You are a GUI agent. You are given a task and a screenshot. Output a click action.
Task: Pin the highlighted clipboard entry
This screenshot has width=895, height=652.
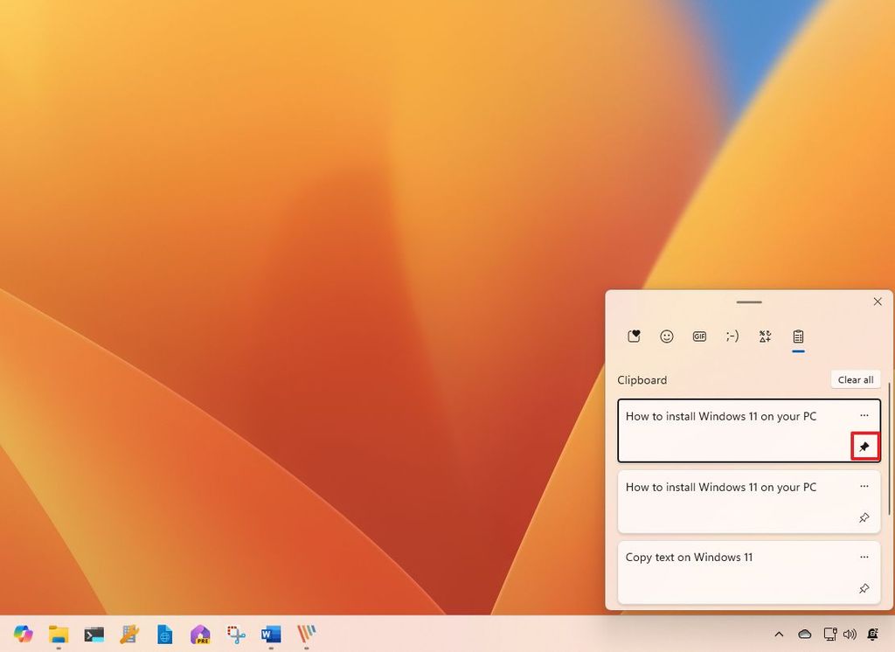click(x=864, y=446)
